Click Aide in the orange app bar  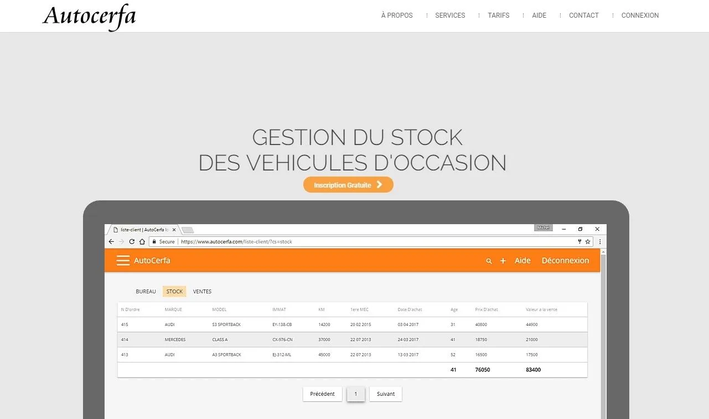(522, 261)
